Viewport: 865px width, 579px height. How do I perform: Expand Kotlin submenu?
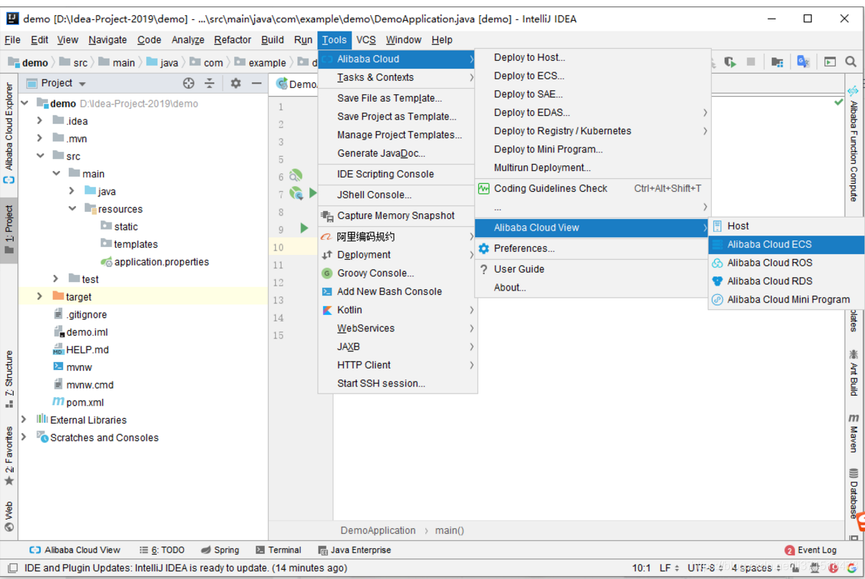click(x=397, y=310)
